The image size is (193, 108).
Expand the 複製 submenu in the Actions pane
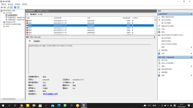191,66
